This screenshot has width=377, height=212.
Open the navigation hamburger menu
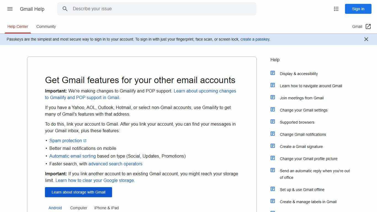coord(10,9)
